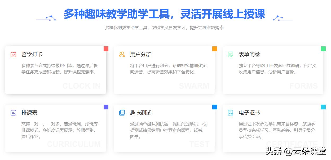The width and height of the screenshot is (331, 160).
Task: Click the green corner marker on 表单问卷 card
Action: click(x=323, y=48)
